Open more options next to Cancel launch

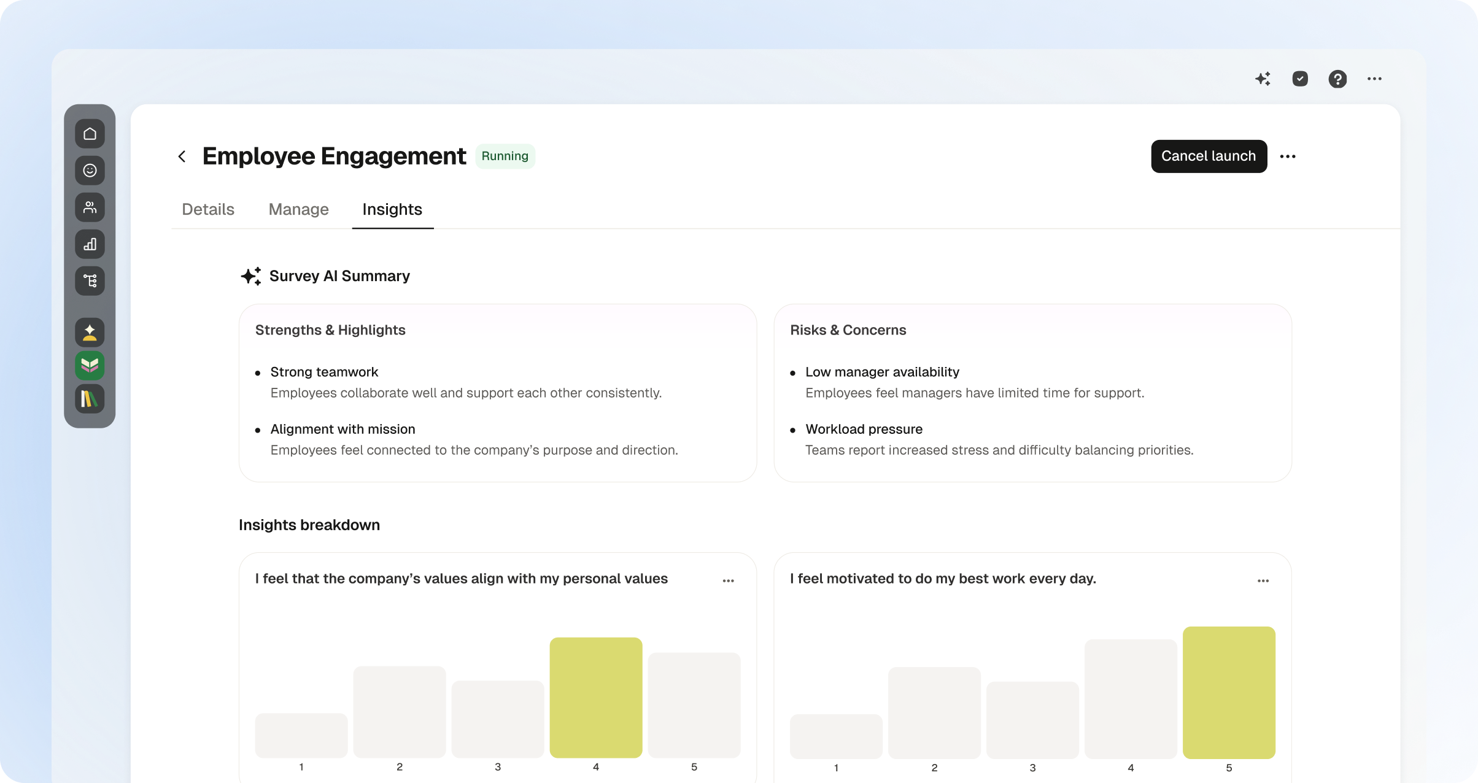click(x=1288, y=156)
